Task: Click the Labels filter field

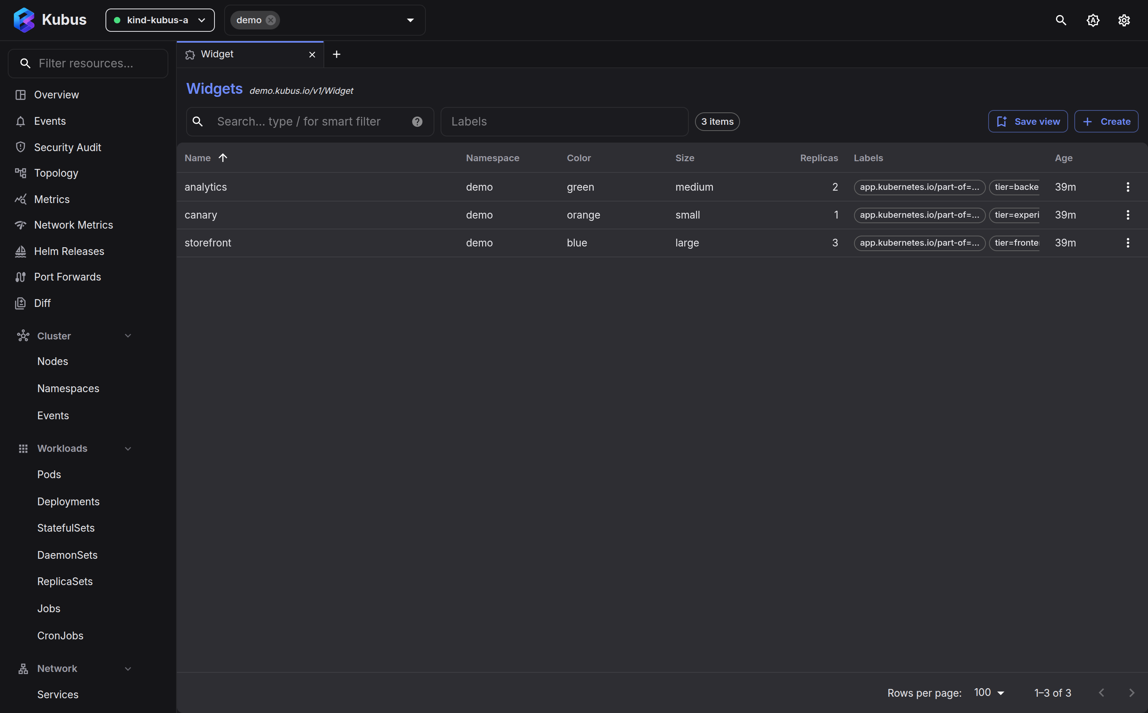Action: pyautogui.click(x=564, y=122)
